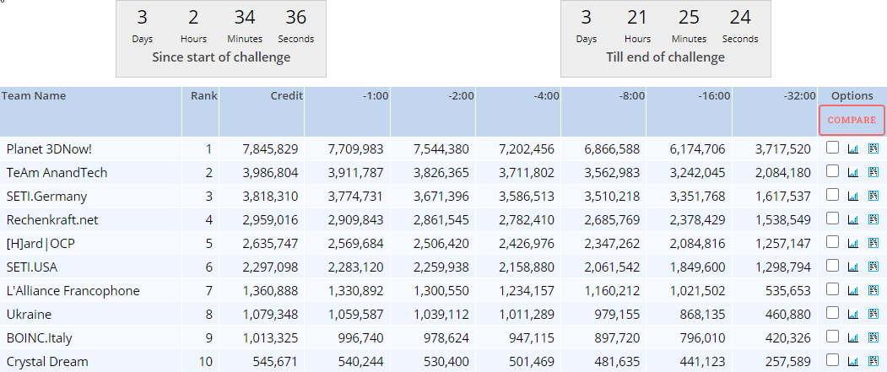View the bar chart icon for SETI.Germany
Viewport: 887px width, 372px height.
point(852,196)
